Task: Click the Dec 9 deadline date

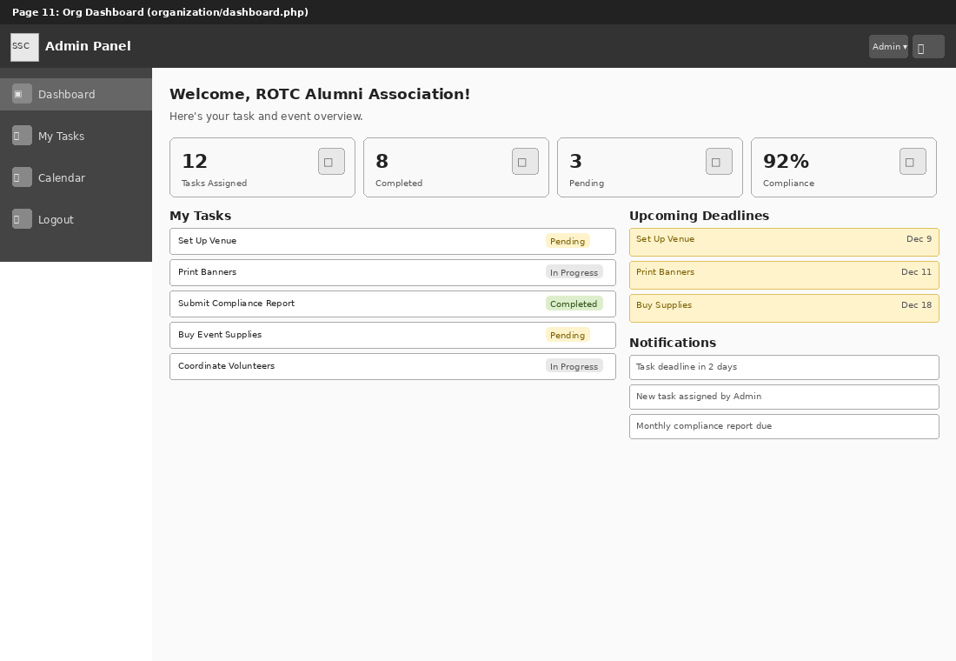Action: [919, 239]
